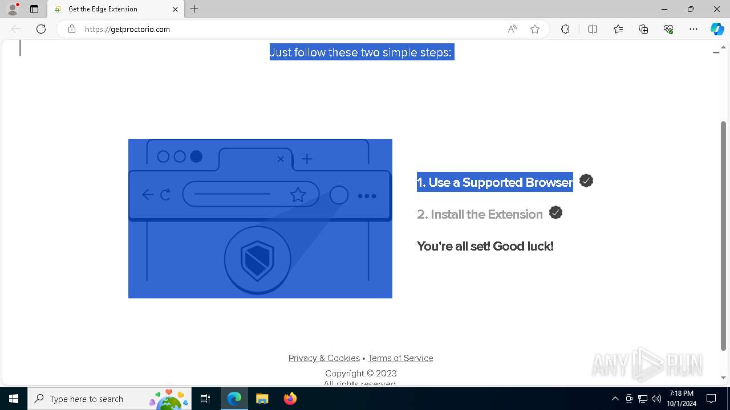730x410 pixels.
Task: Click the scrollbar up arrow
Action: click(724, 47)
